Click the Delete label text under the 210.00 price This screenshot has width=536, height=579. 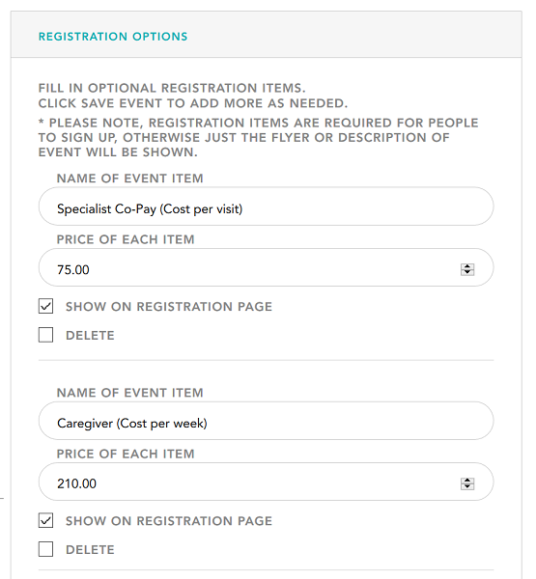tap(90, 549)
